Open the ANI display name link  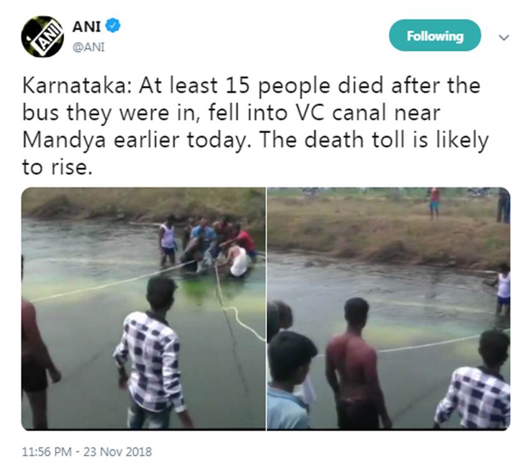pos(87,26)
